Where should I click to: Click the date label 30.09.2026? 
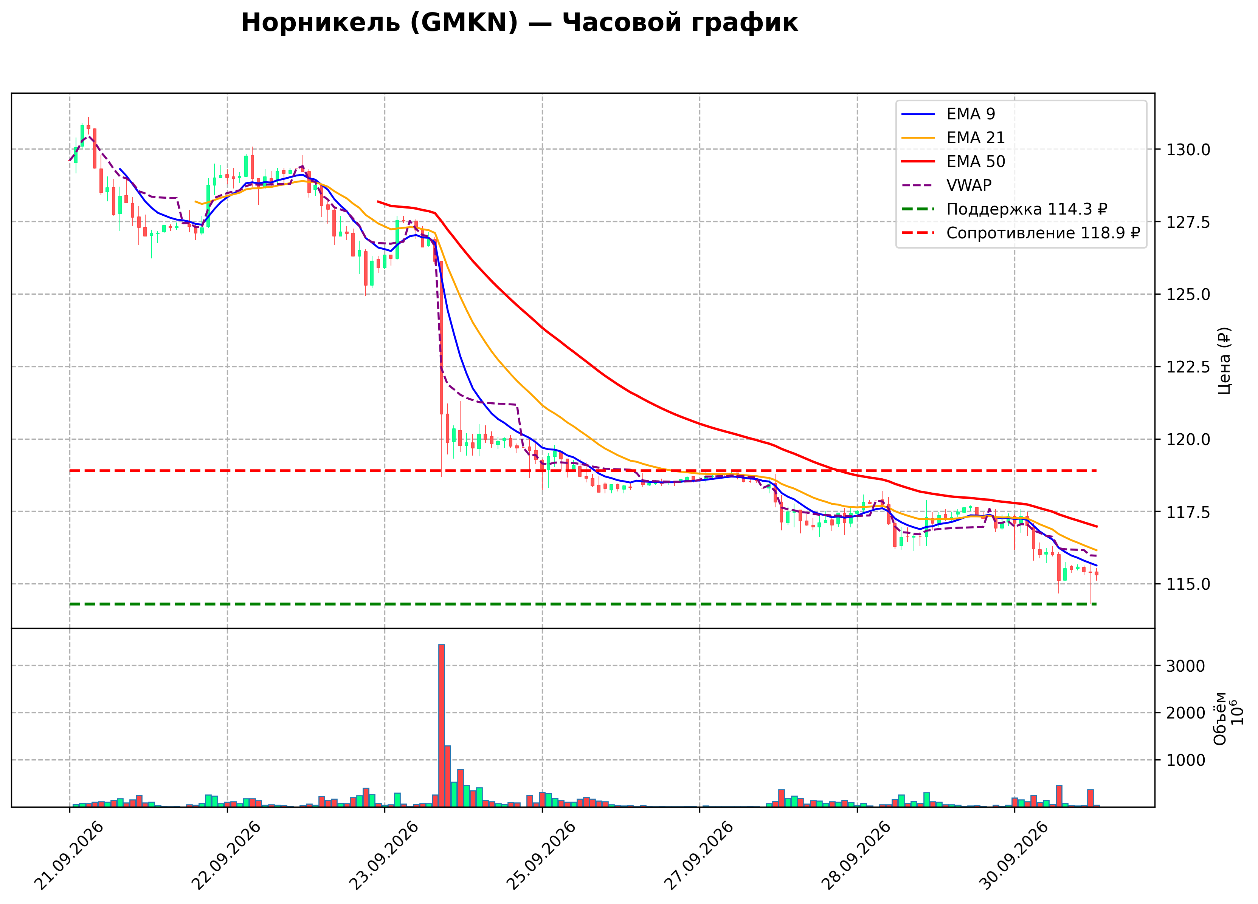pos(1014,856)
